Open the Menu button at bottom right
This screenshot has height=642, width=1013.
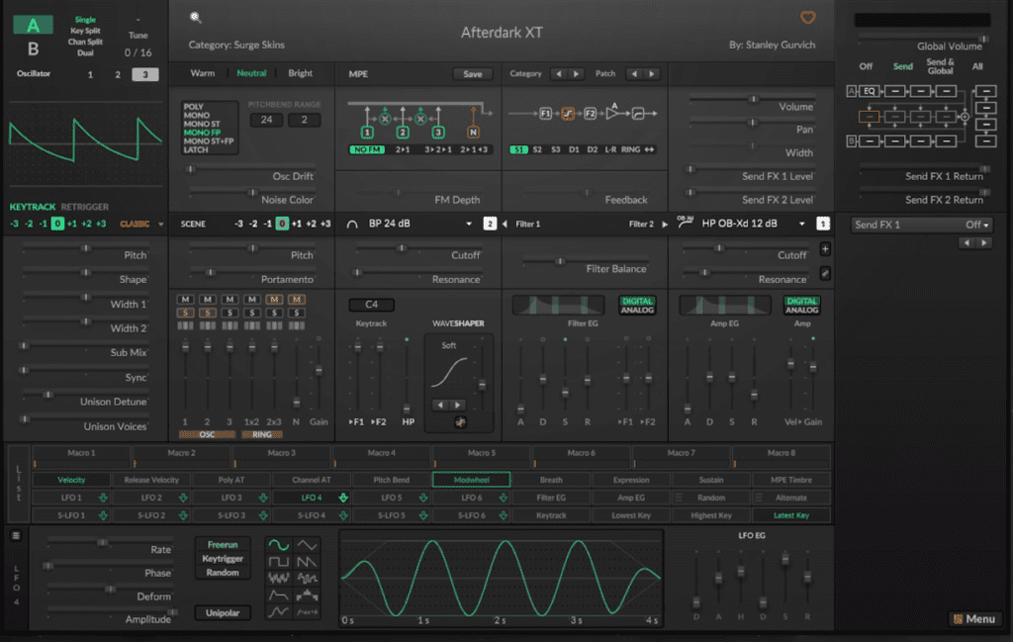point(973,619)
